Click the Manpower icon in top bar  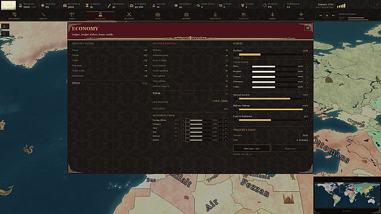tap(64, 5)
